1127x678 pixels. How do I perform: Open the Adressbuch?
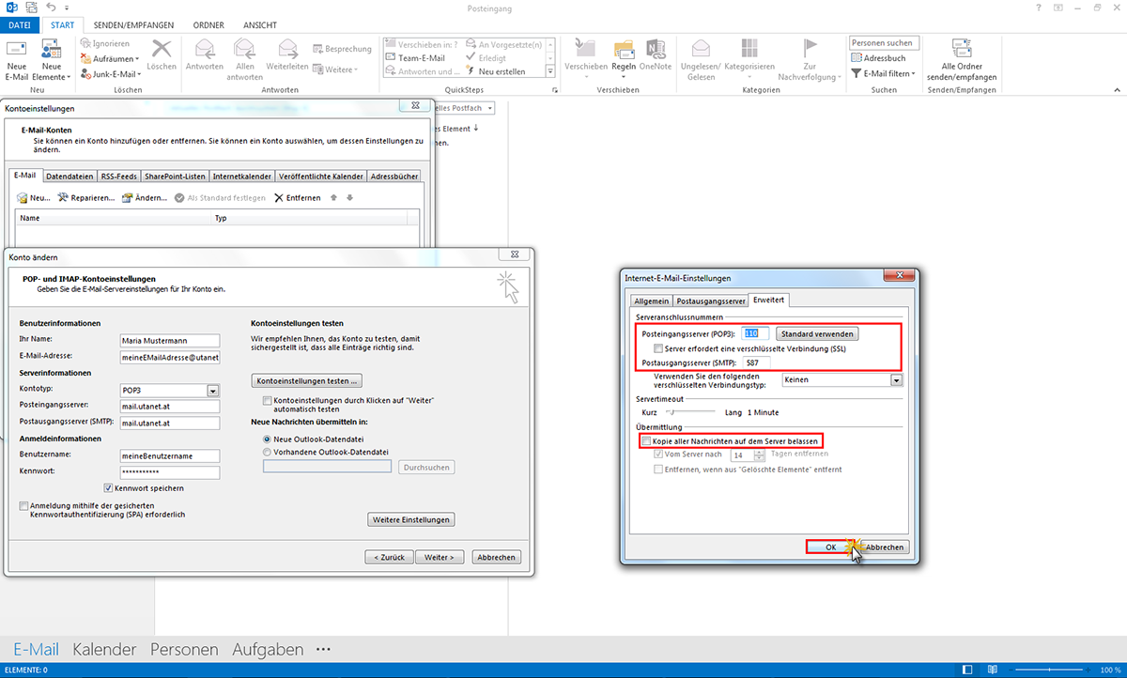(x=878, y=58)
